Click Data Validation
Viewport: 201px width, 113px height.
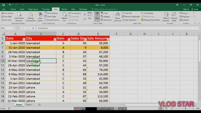tap(129, 20)
